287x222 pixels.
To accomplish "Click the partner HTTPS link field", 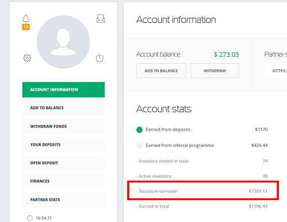I will pyautogui.click(x=276, y=71).
